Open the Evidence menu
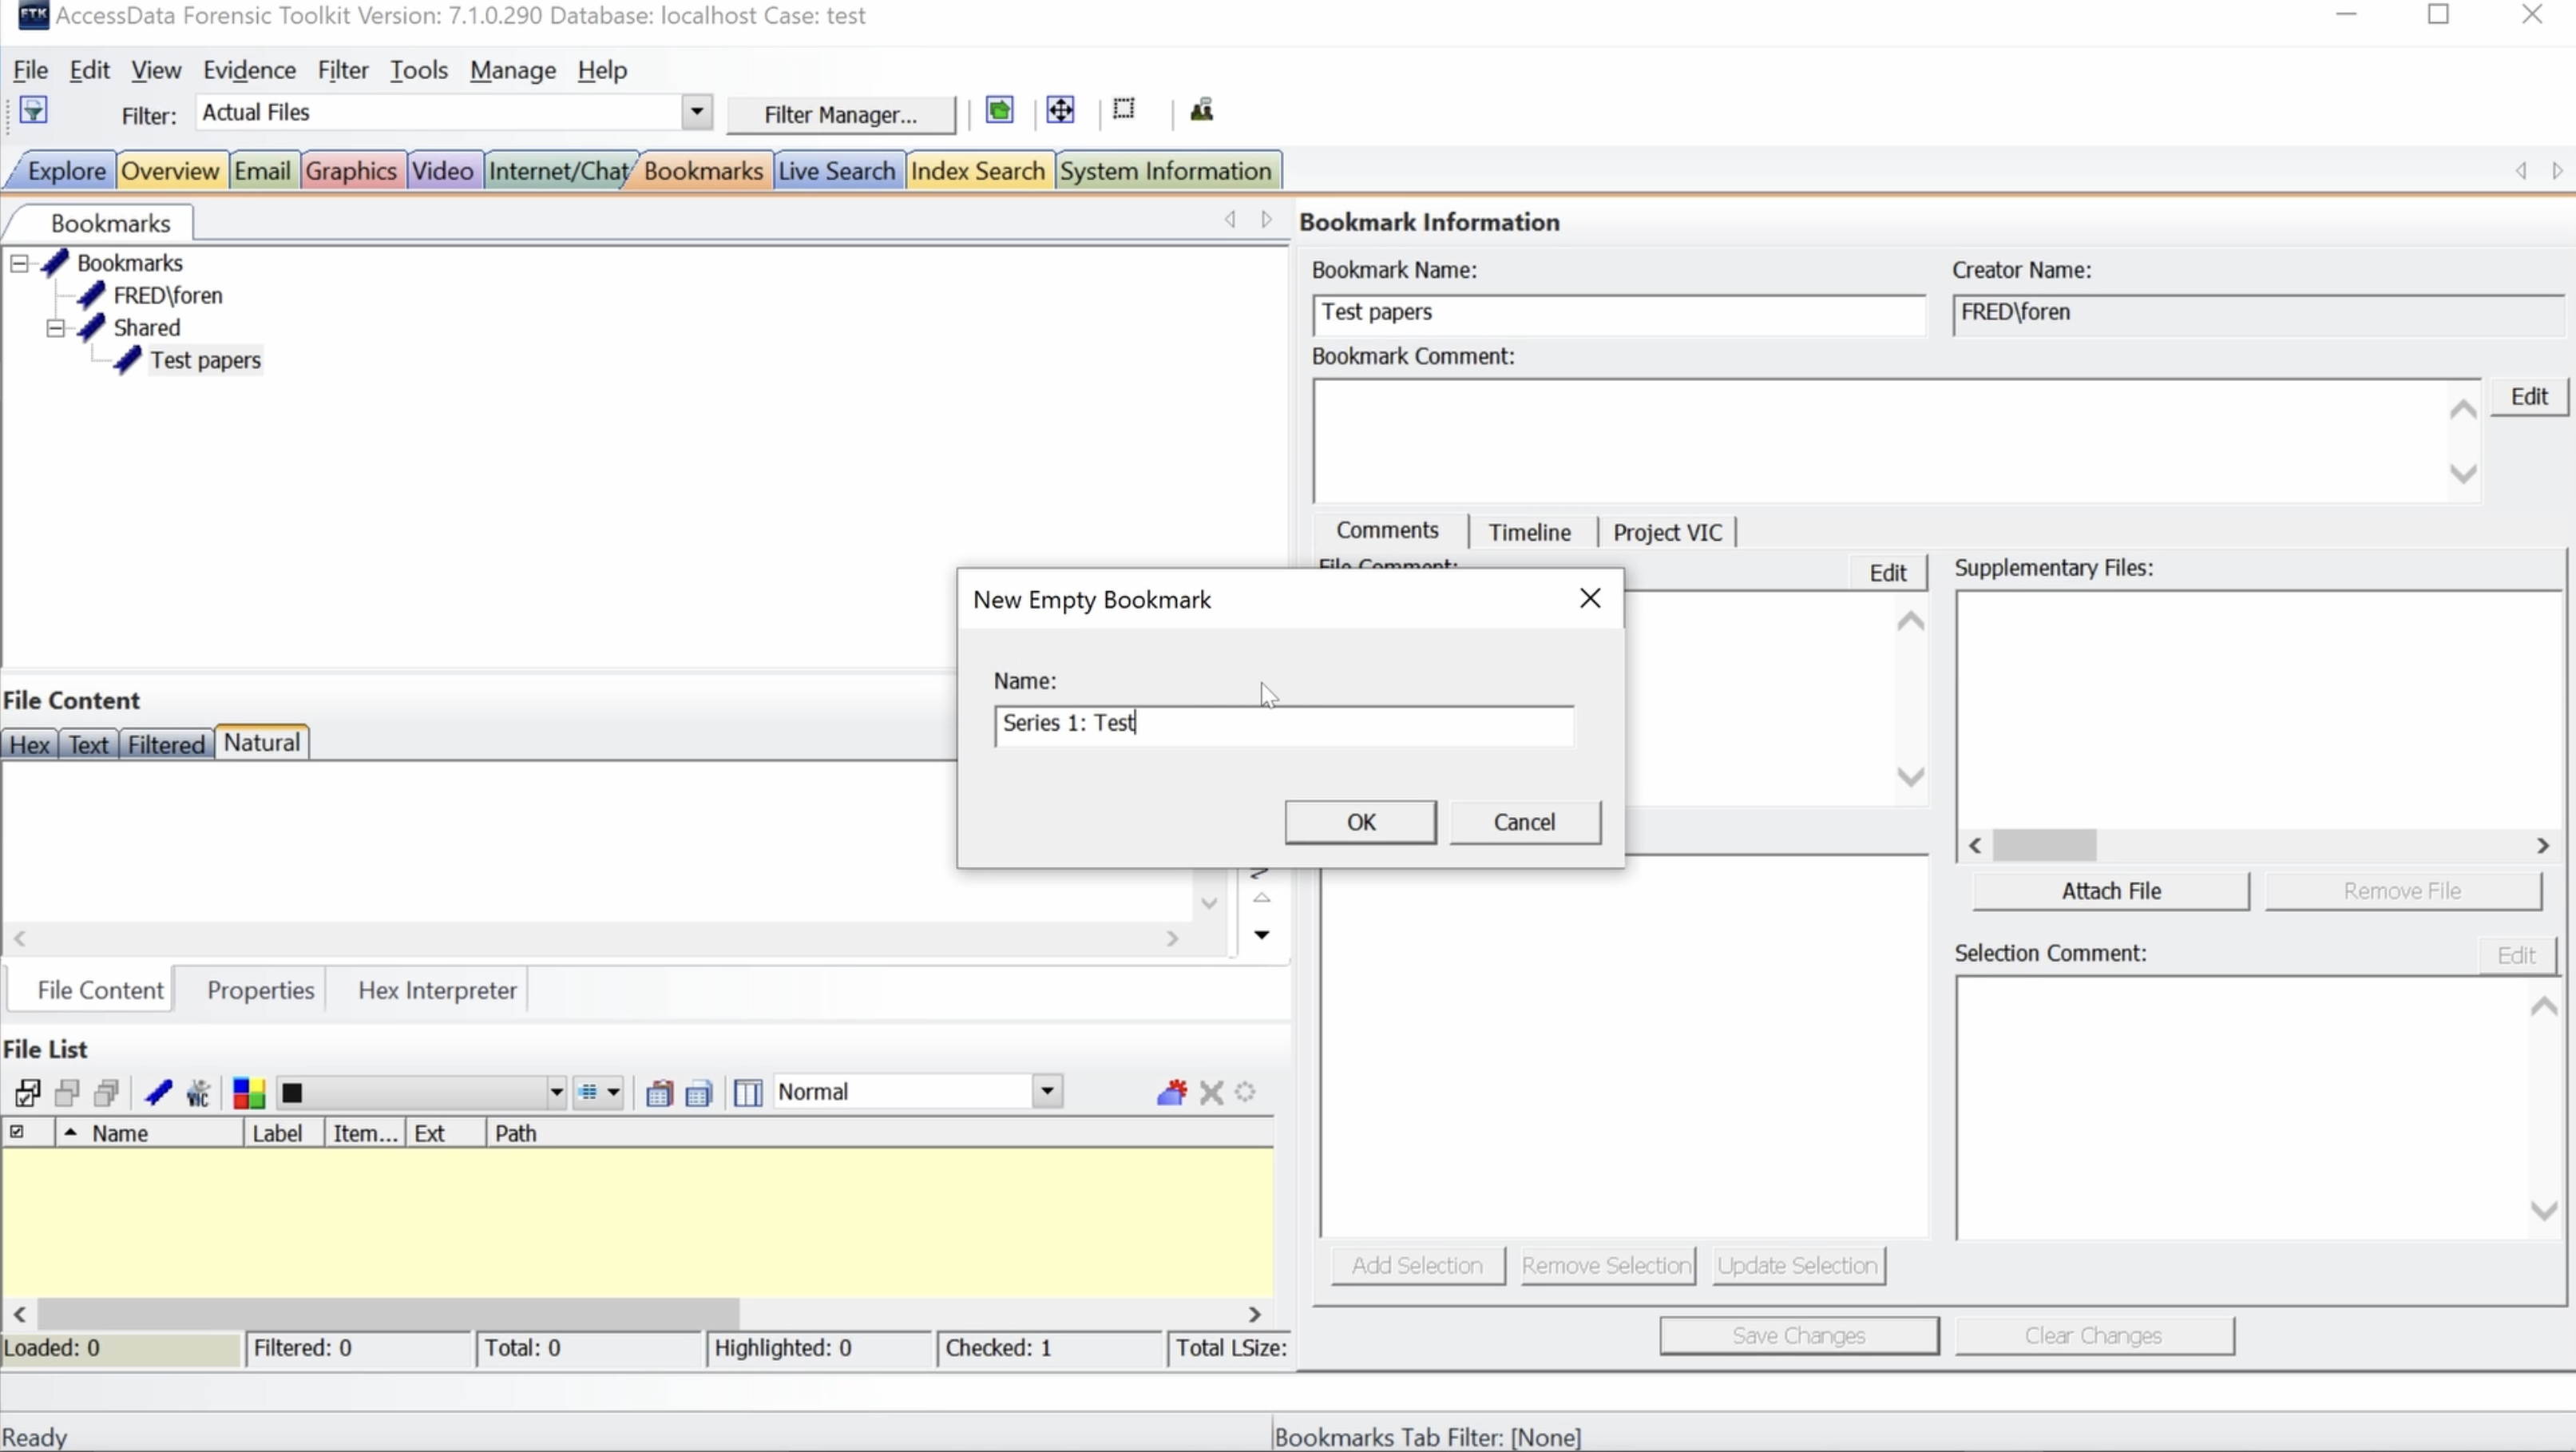2576x1452 pixels. (x=249, y=70)
